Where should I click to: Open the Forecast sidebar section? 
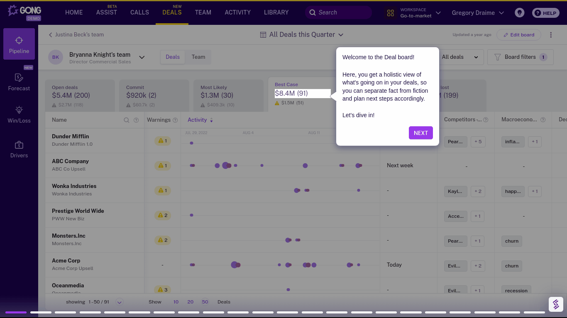[x=19, y=82]
